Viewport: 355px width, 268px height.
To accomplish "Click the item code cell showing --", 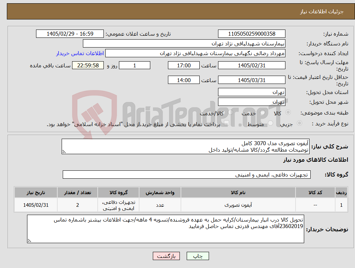I will (315, 205).
